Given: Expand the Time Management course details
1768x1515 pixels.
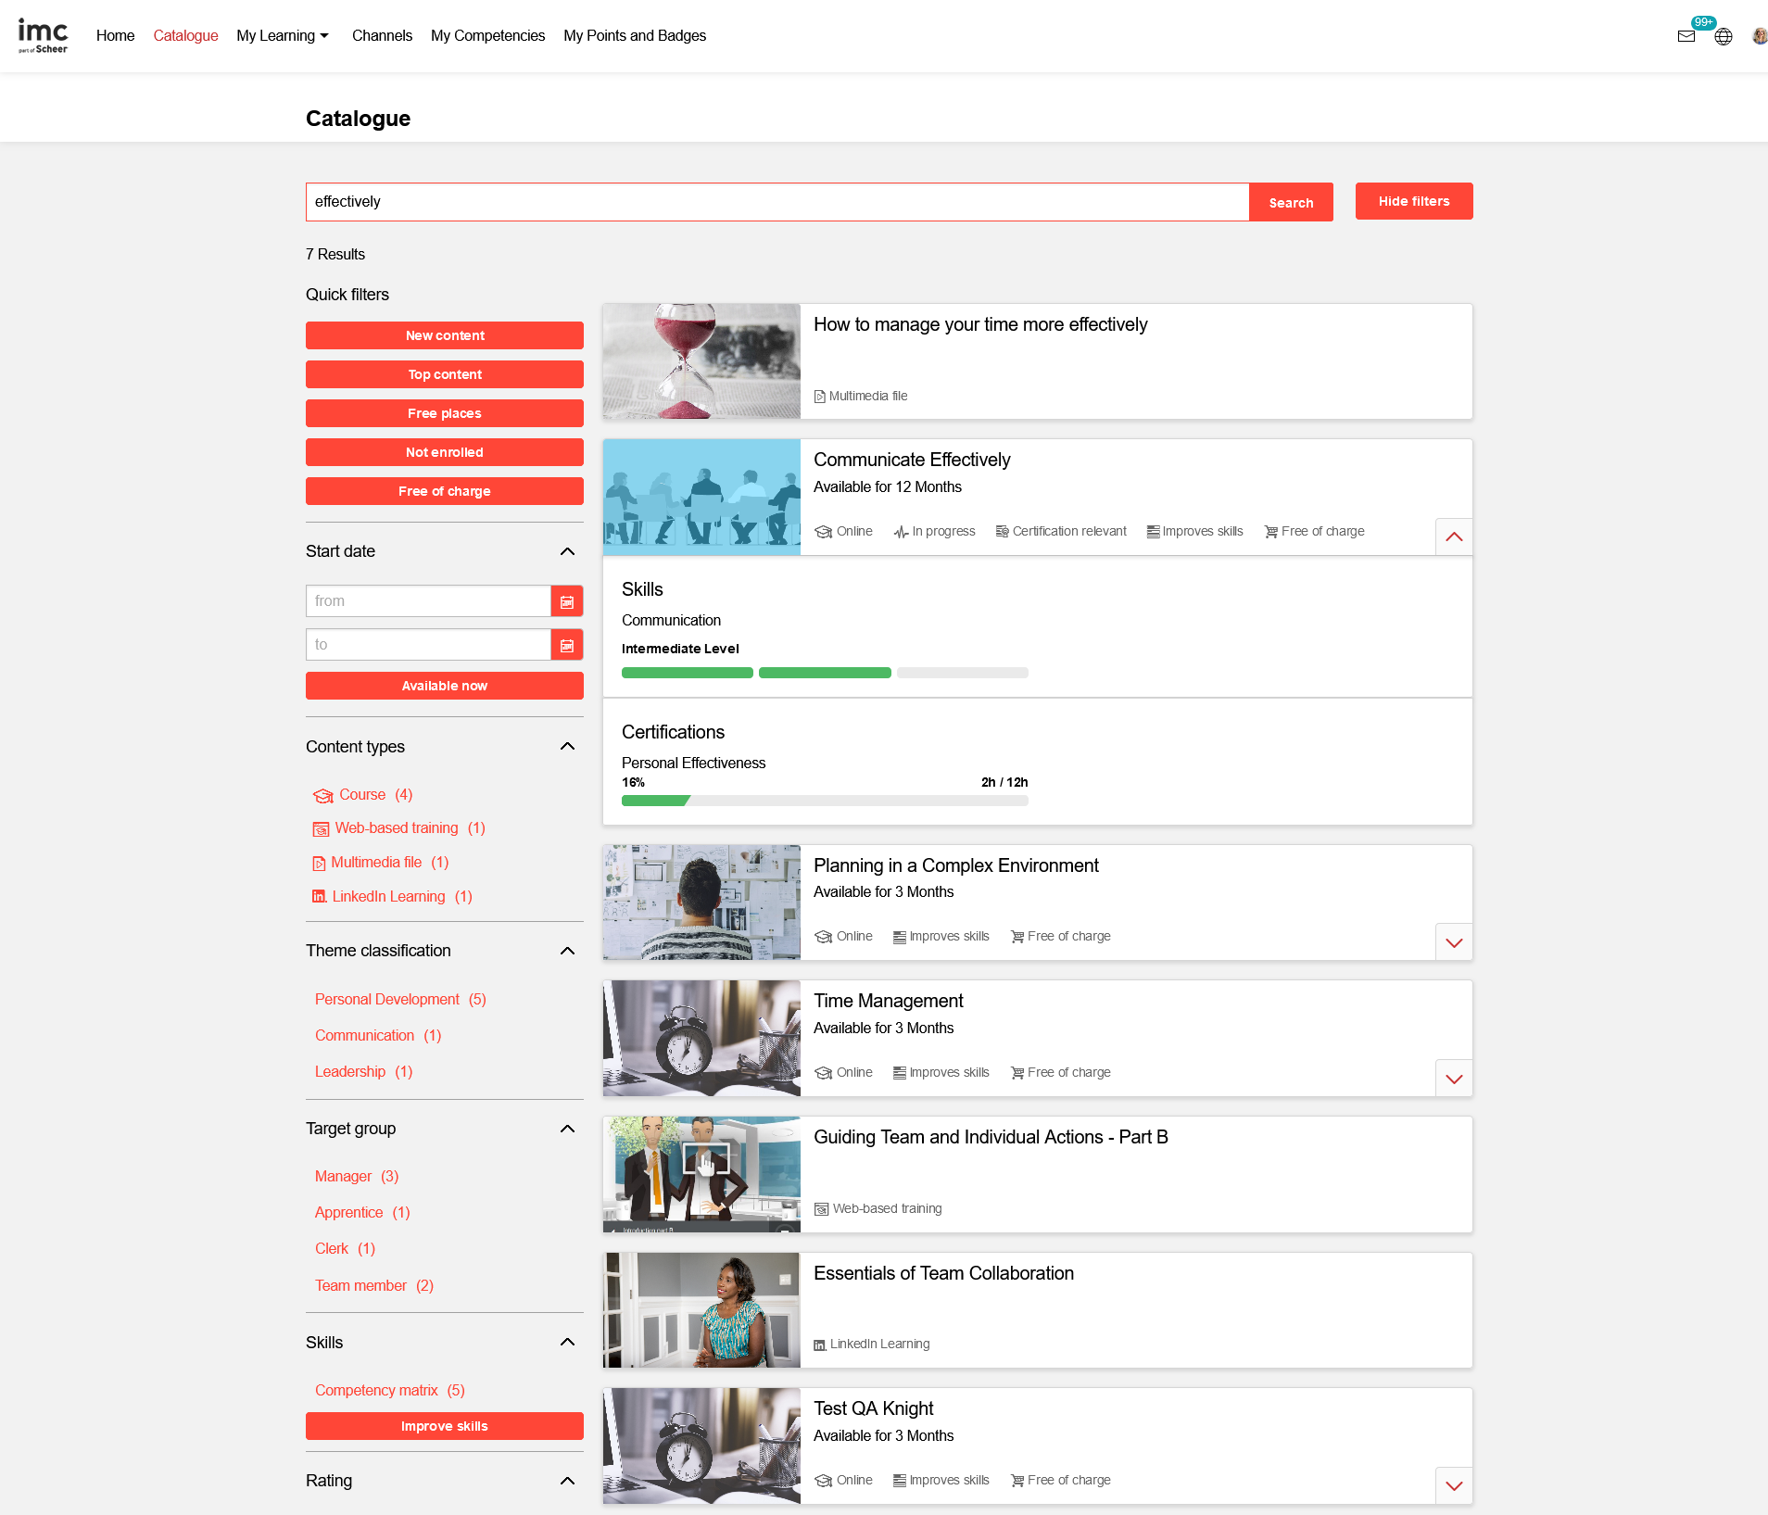Looking at the screenshot, I should click(x=1453, y=1079).
